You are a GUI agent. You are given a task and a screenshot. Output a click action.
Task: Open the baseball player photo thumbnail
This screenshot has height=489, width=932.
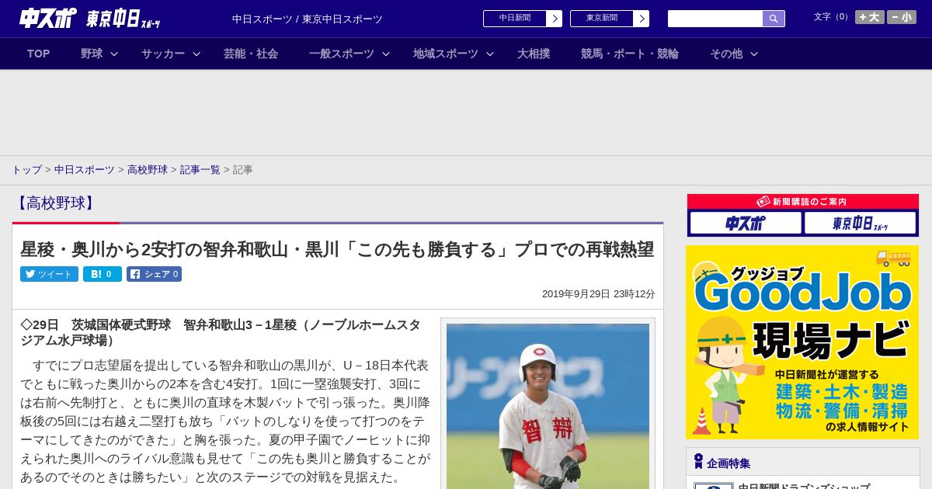tap(548, 406)
